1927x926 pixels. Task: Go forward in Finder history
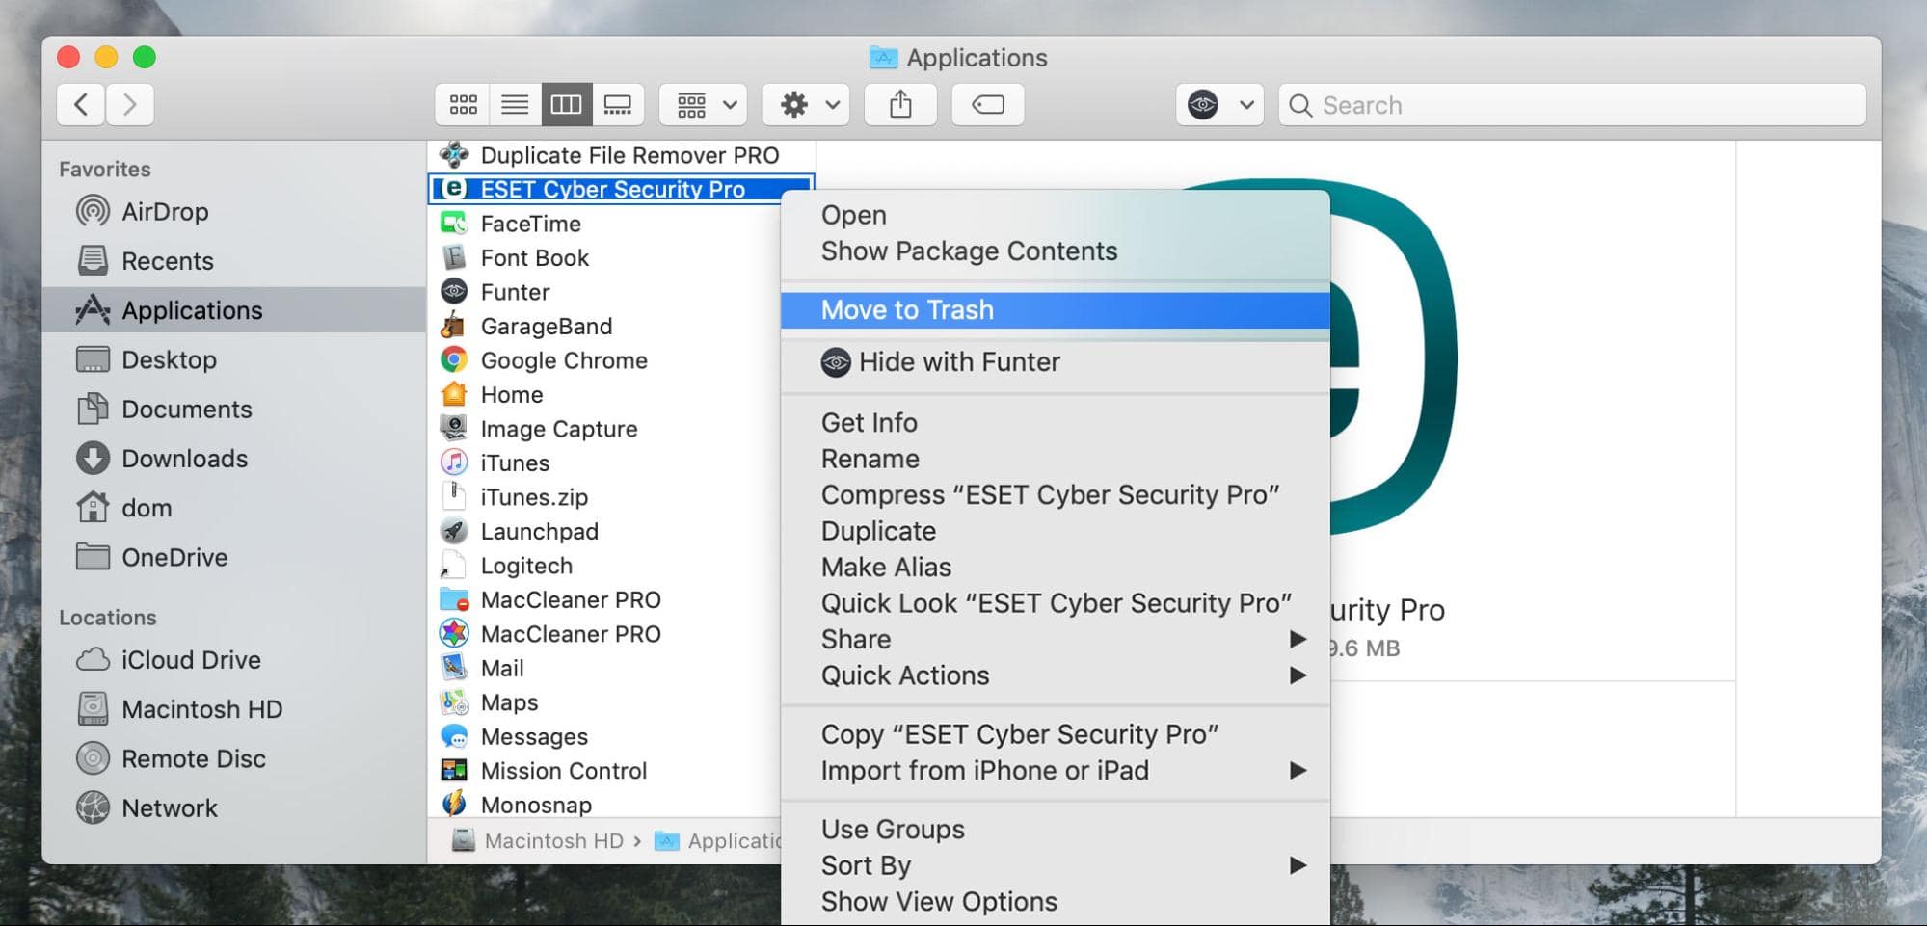click(x=130, y=104)
